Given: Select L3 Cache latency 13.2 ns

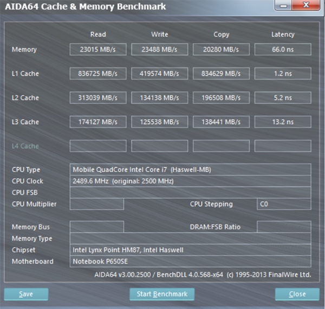Looking at the screenshot, I should point(283,122).
